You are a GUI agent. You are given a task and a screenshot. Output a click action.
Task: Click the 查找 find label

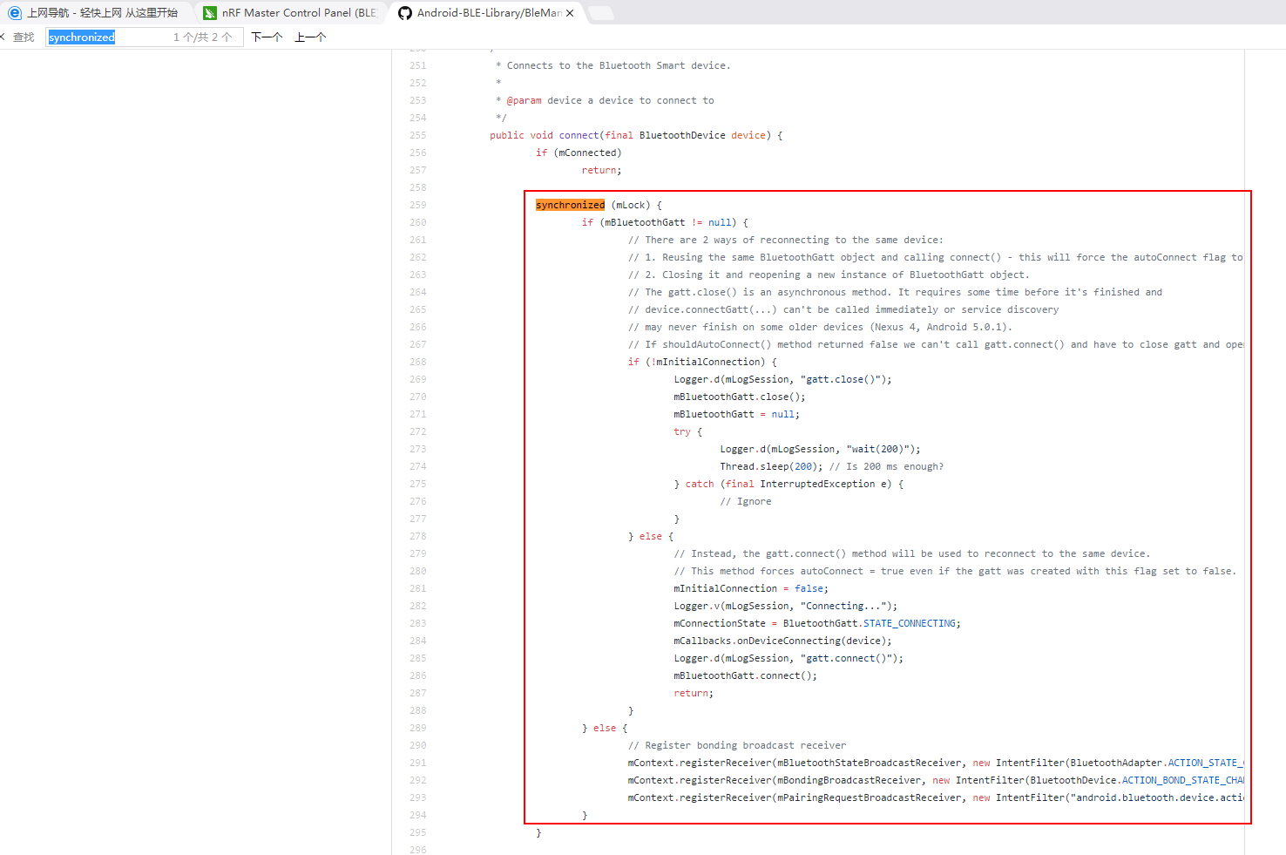24,37
